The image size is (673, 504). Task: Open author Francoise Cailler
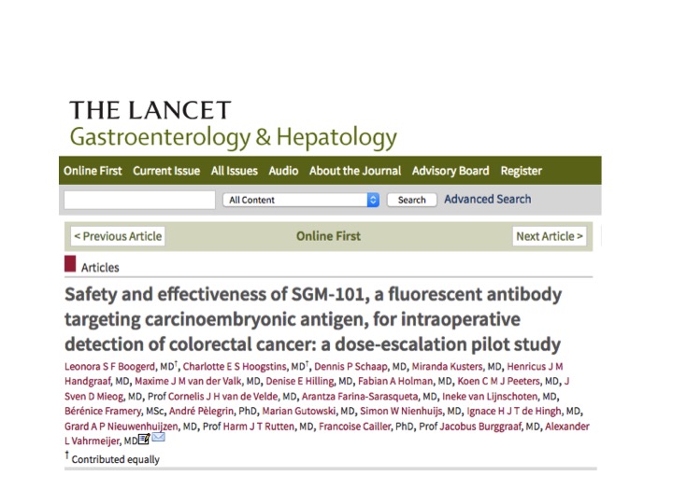[x=354, y=427]
